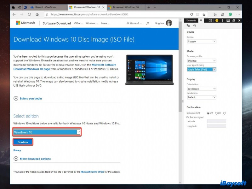Expand the Before you begin section

click(x=15, y=98)
